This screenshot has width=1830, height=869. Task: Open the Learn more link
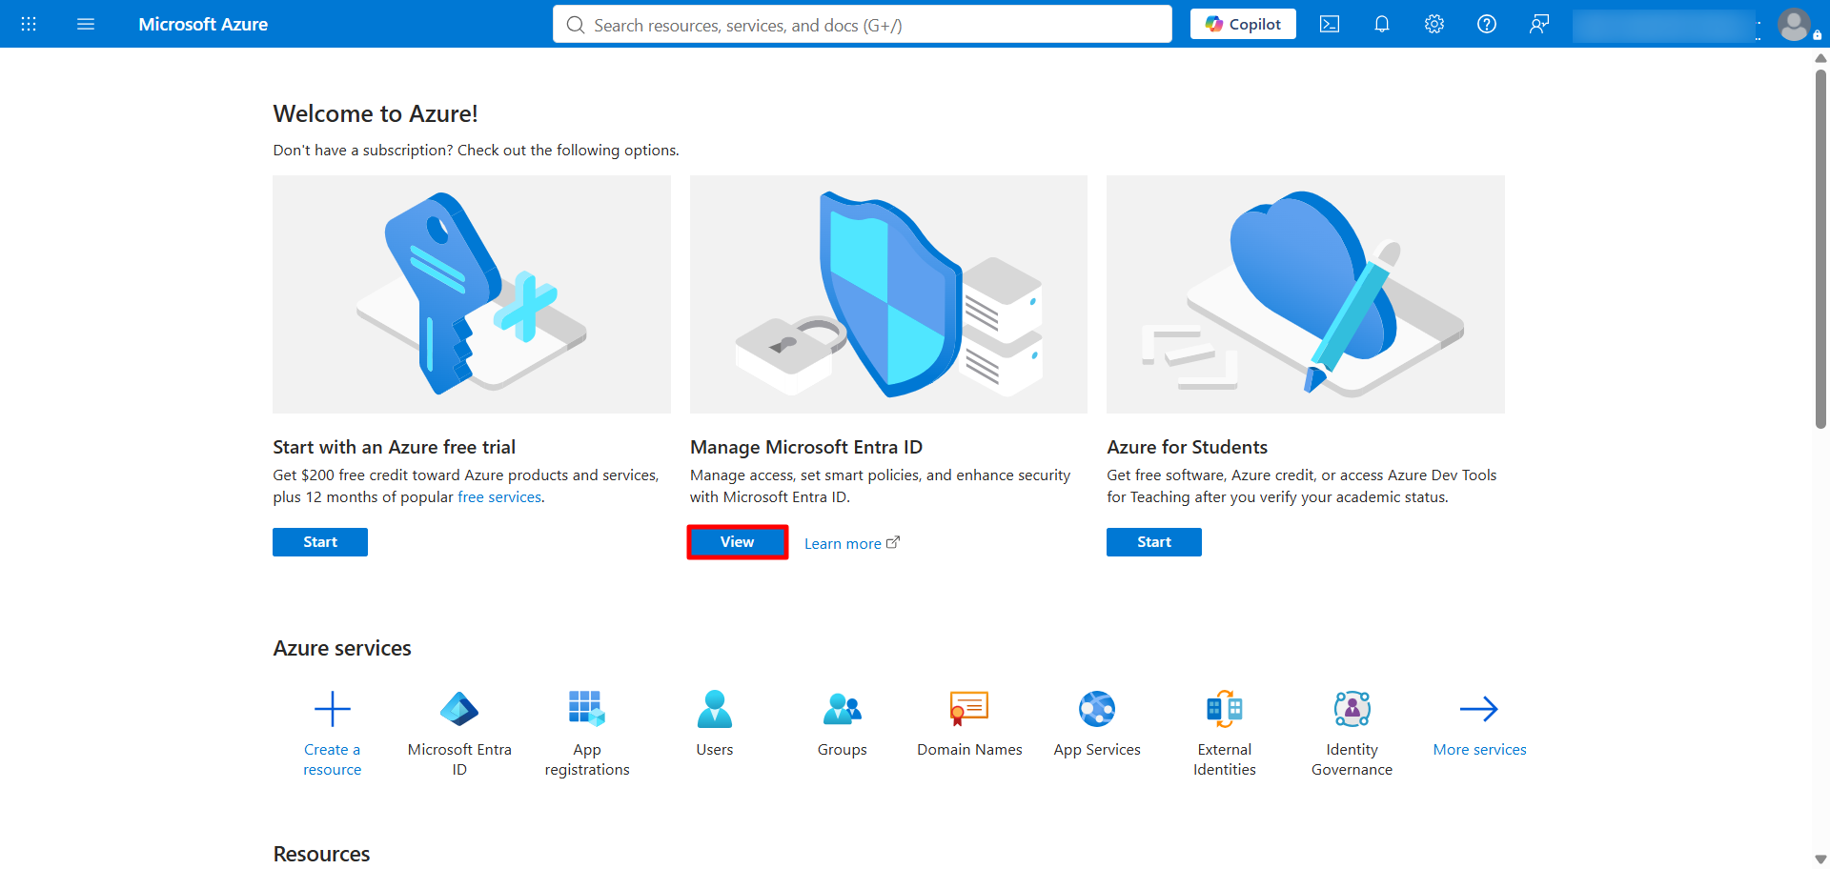(x=851, y=543)
